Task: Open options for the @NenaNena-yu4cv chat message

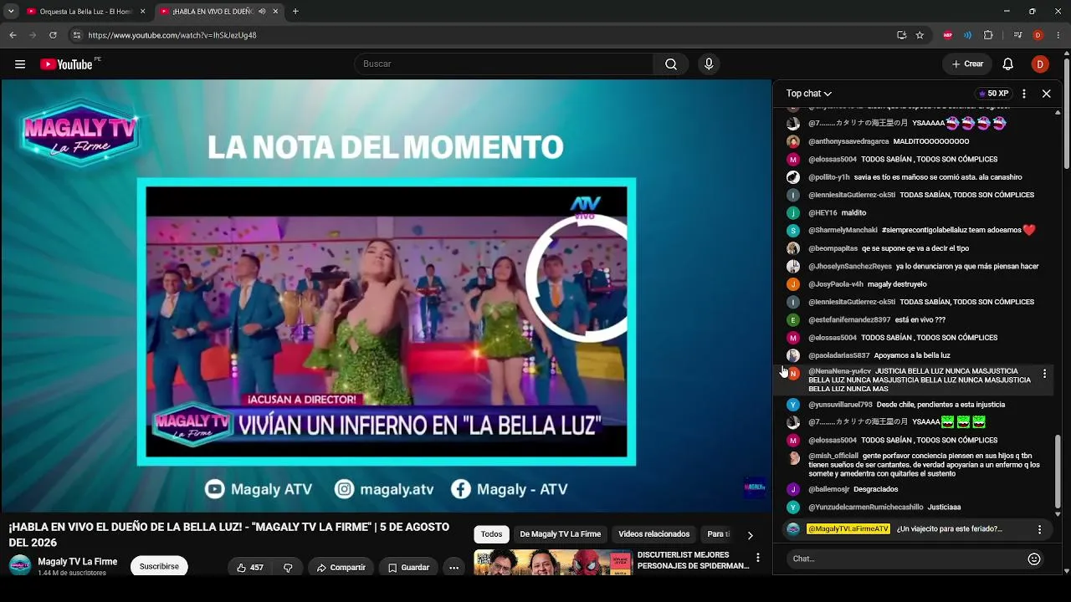Action: [1044, 375]
